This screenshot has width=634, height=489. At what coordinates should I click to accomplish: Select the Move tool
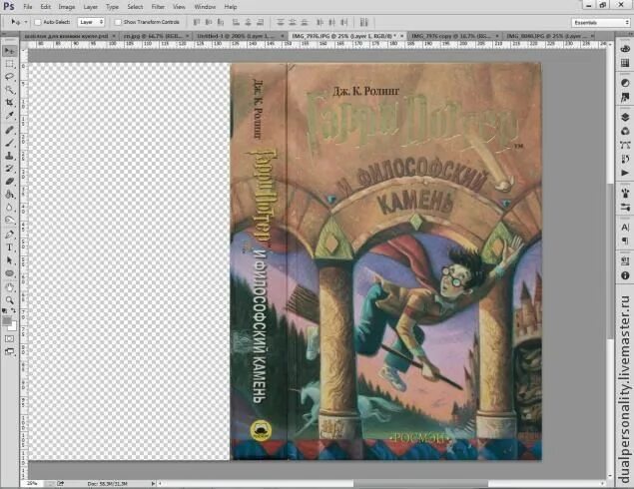click(9, 51)
